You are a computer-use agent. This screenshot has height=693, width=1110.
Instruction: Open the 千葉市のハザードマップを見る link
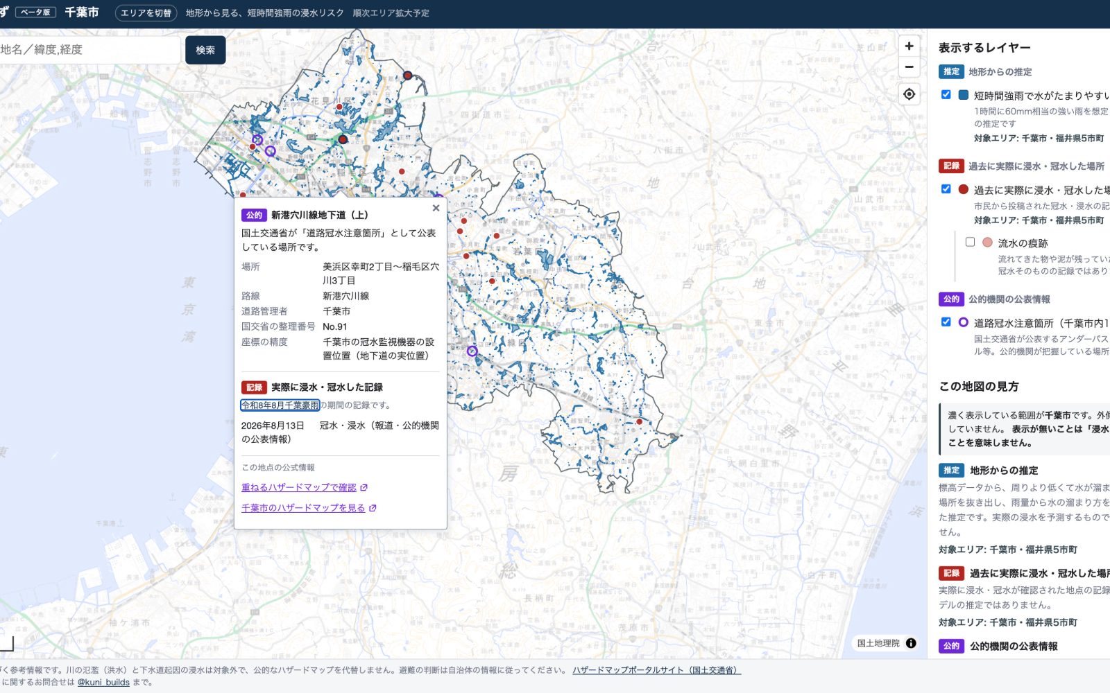[x=309, y=508]
